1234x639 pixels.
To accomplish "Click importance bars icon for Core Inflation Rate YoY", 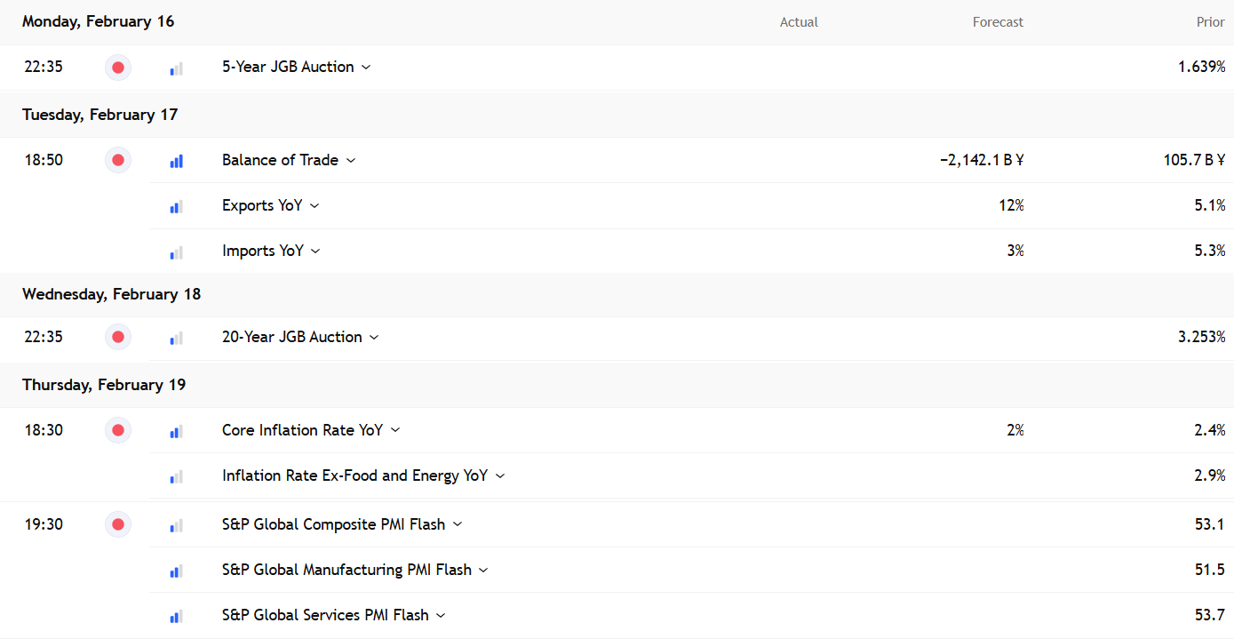I will (176, 431).
